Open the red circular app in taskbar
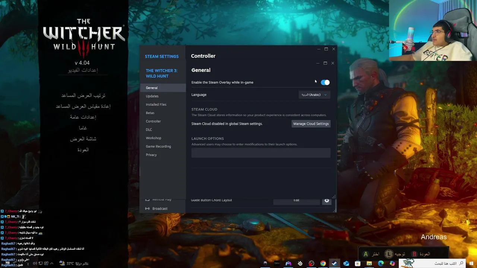This screenshot has height=268, width=477. (312, 264)
